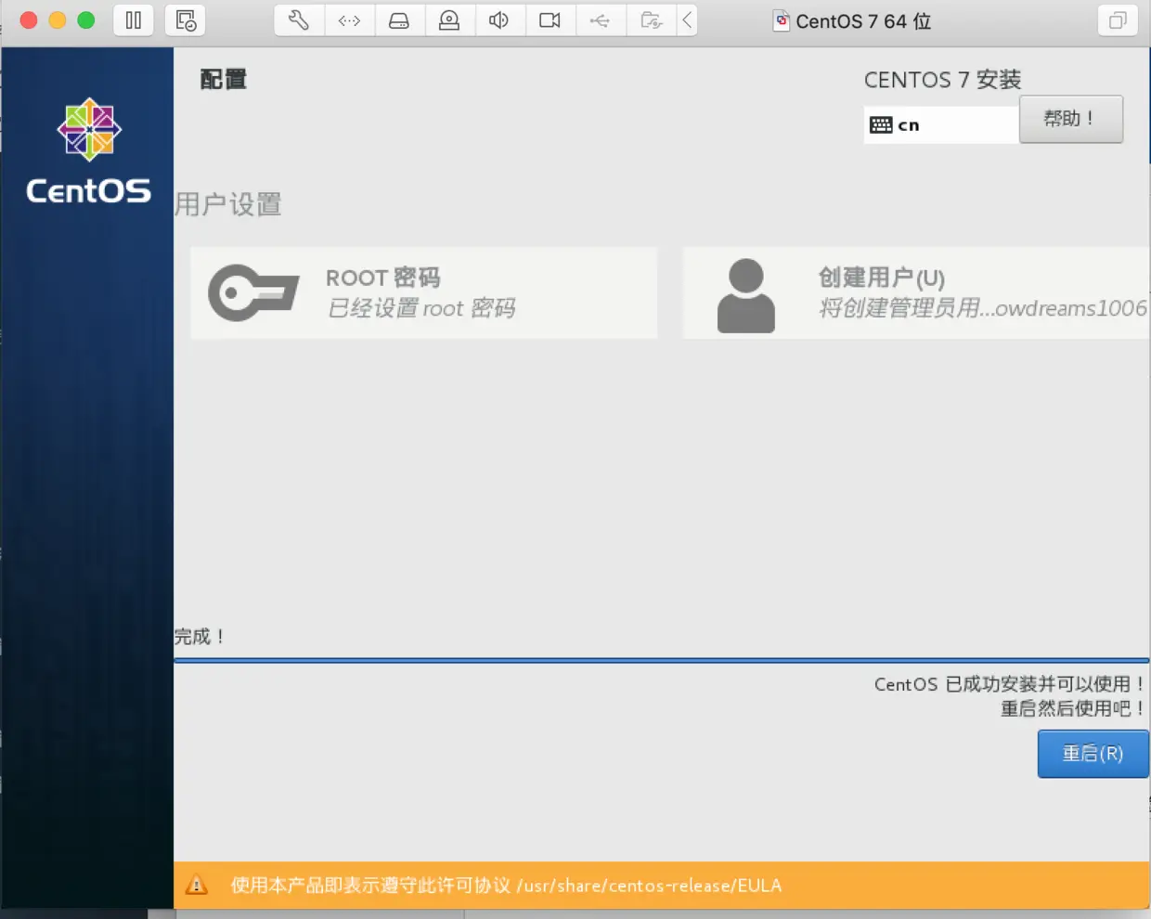The width and height of the screenshot is (1151, 919).
Task: Open the serial console icon
Action: coord(349,19)
